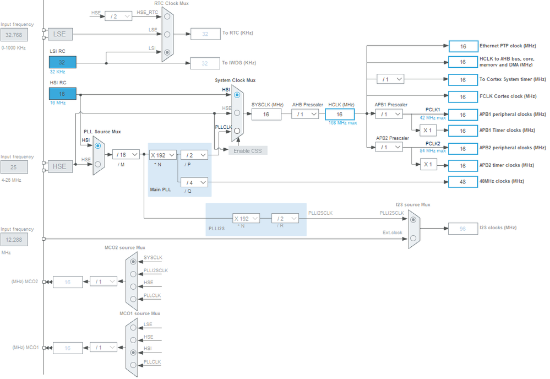Image resolution: width=550 pixels, height=379 pixels.
Task: Open MCO2 /1 prescaler dropdown
Action: 104,281
